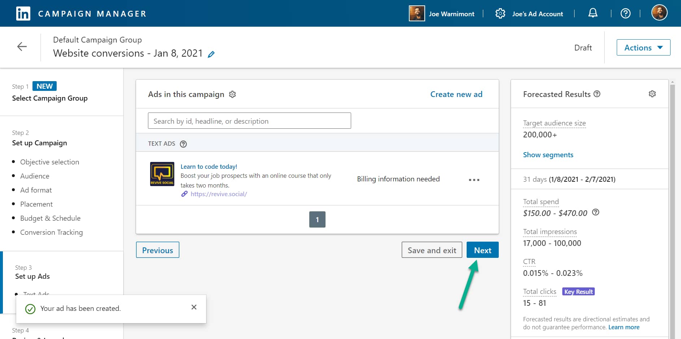681x339 pixels.
Task: Open the Actions dropdown
Action: click(x=643, y=47)
